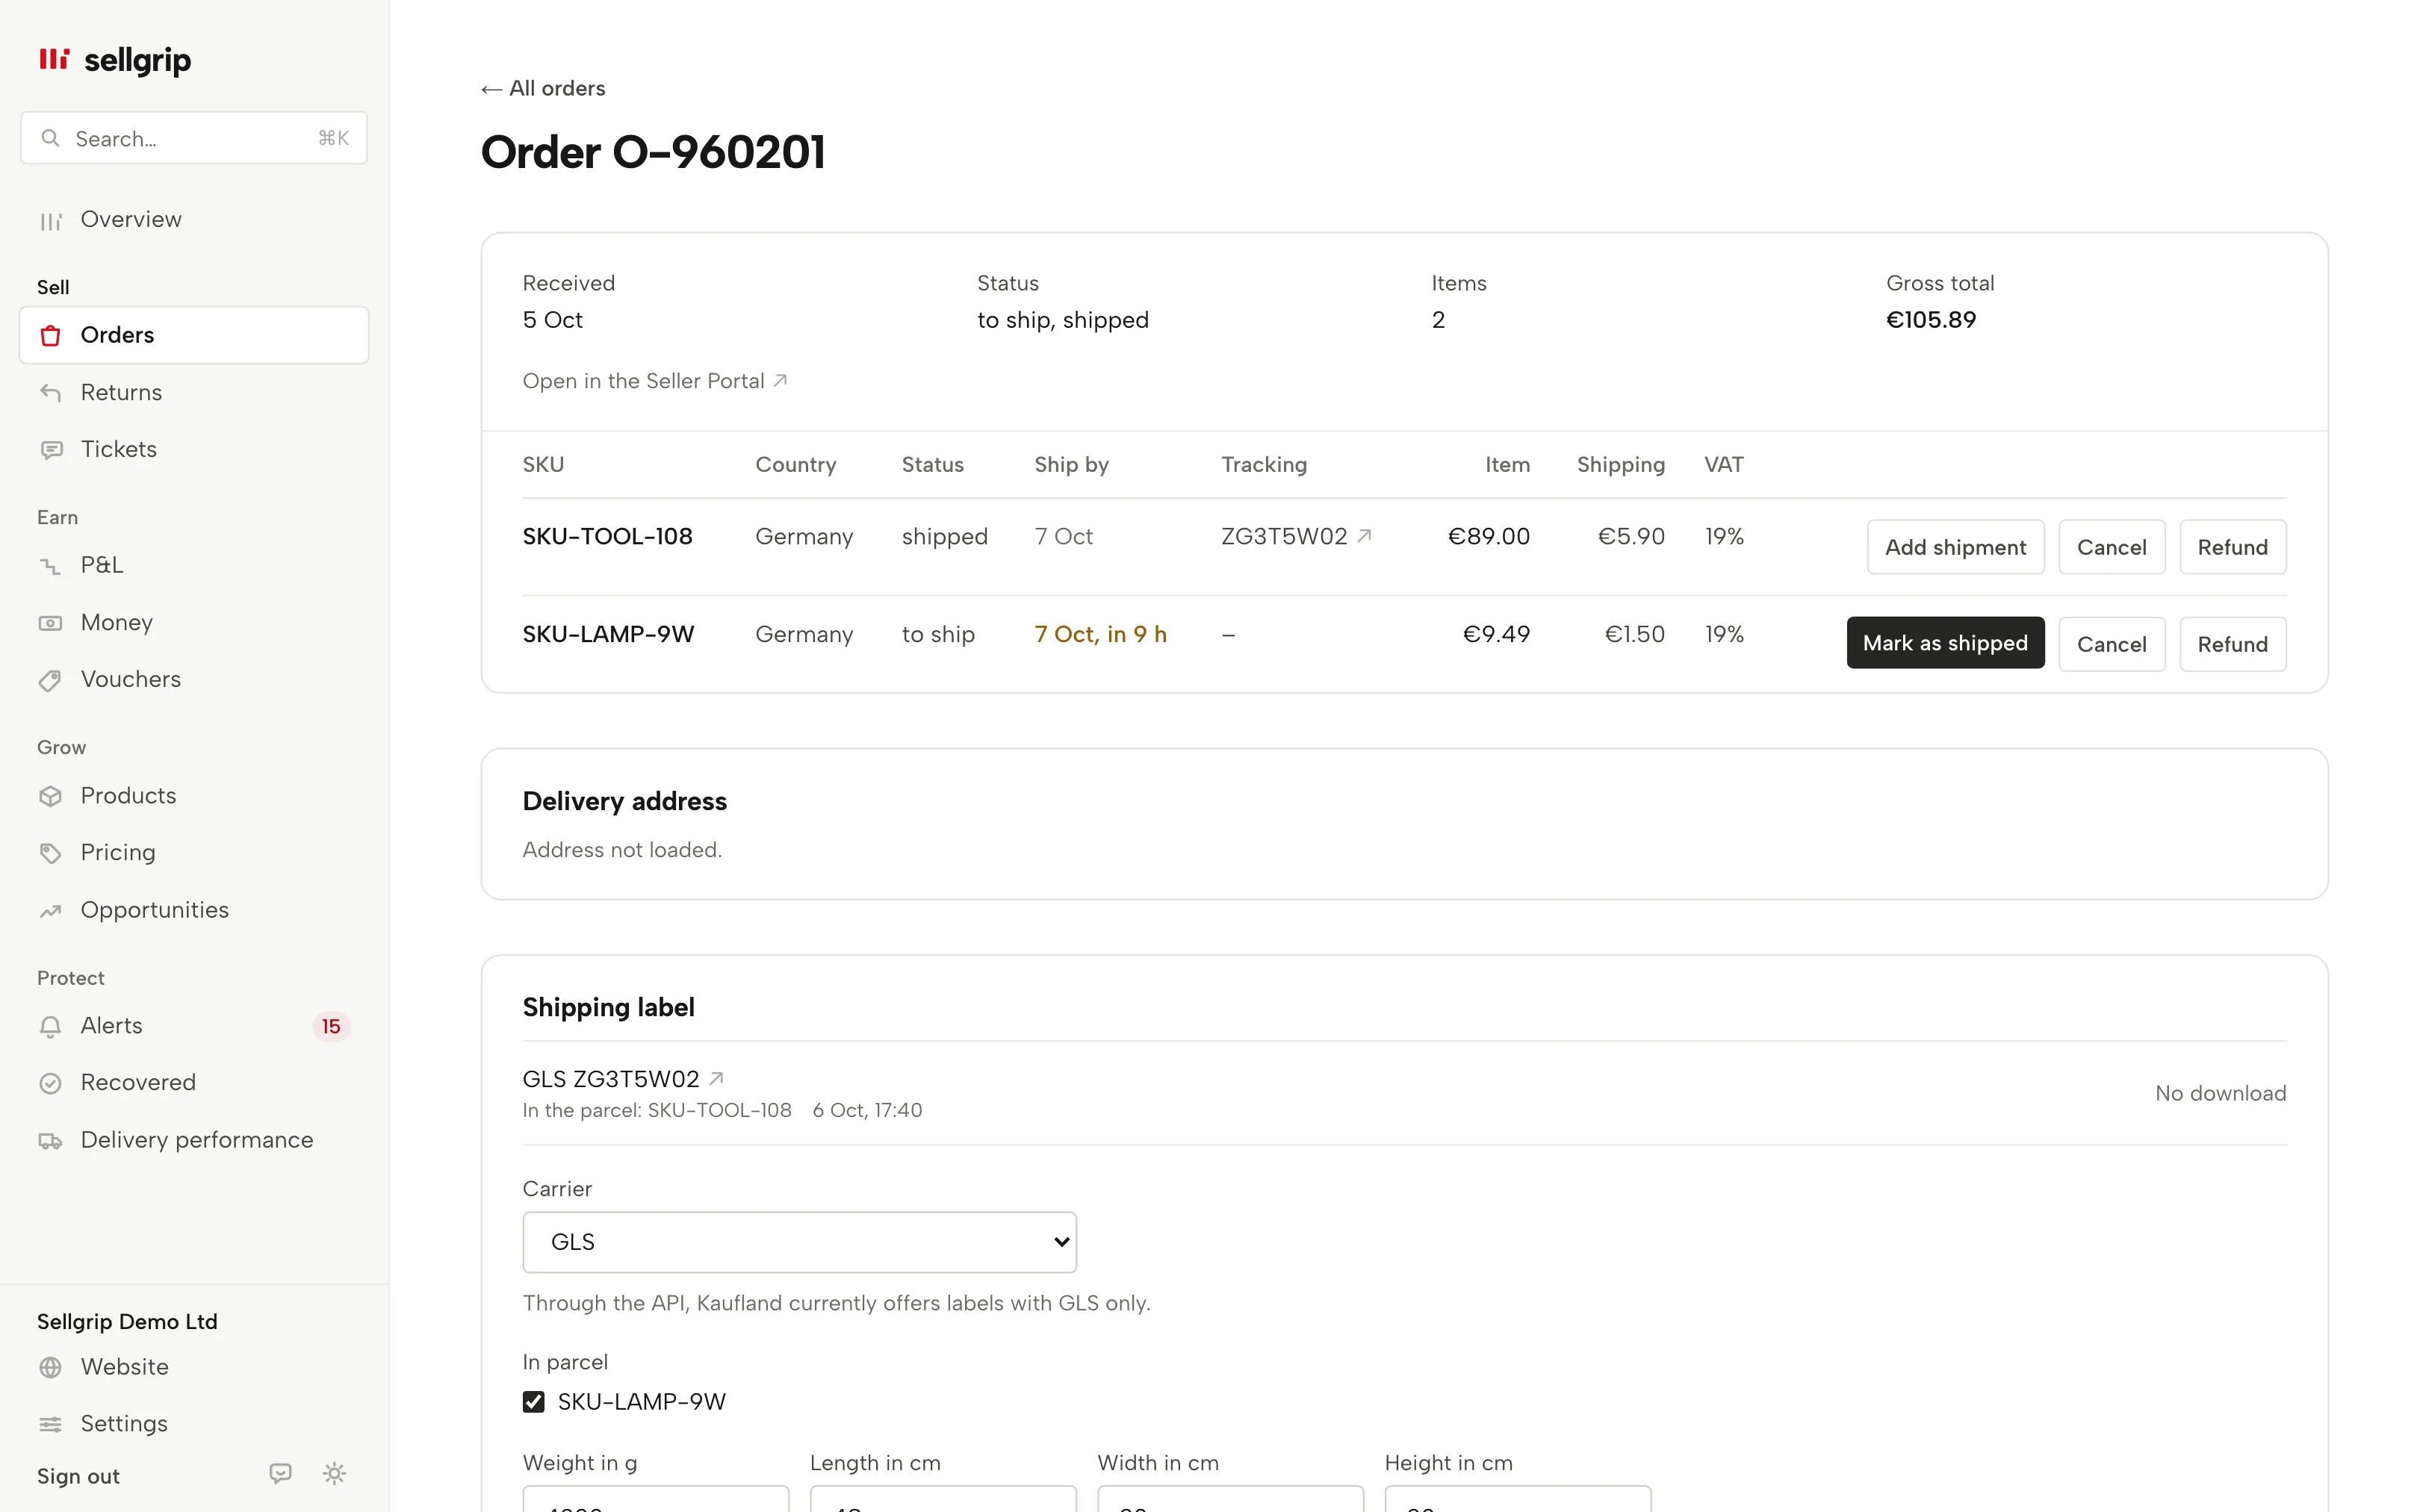
Task: Open the Recovered page
Action: click(x=194, y=1083)
